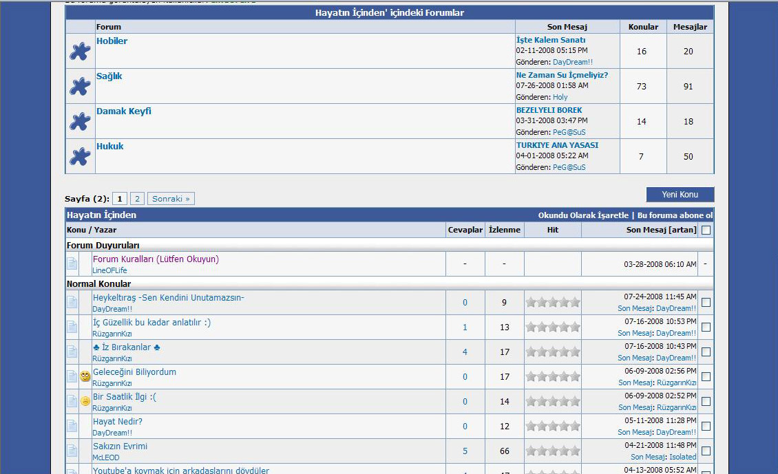Click the Sağlık forum status icon
Viewport: 778px width, 474px height.
80,86
